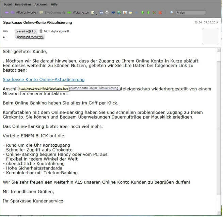Click subject line Sparkasse Online-Konto Aktualisierung
The width and height of the screenshot is (223, 217).
click(37, 22)
